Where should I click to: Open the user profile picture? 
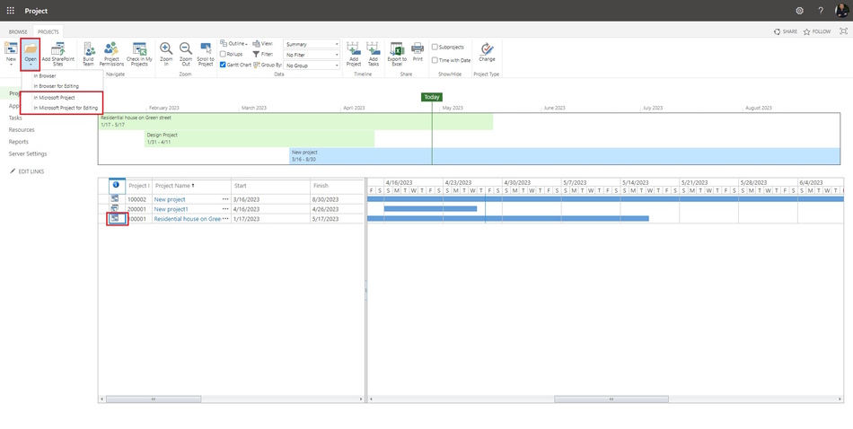click(842, 11)
